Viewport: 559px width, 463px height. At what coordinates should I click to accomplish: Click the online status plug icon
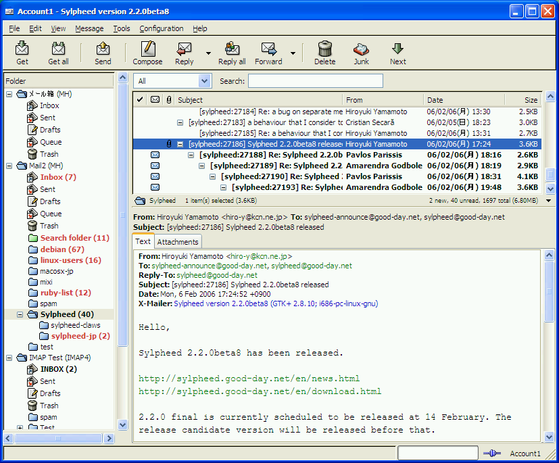[x=491, y=454]
